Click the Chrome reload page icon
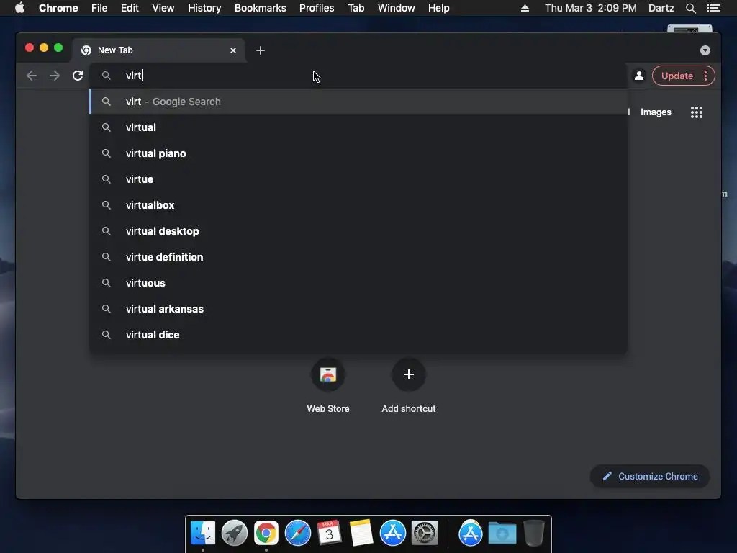 [x=78, y=76]
